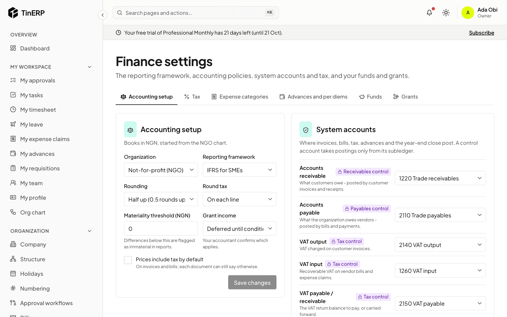
Task: Focus the Search pages and actions field
Action: pos(195,13)
